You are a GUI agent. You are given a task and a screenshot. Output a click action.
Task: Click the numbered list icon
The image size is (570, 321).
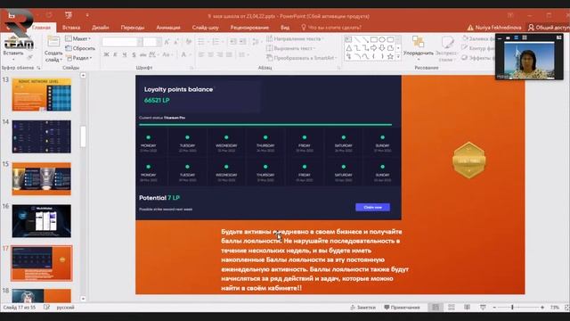[216, 42]
